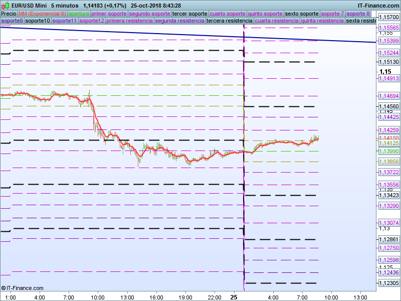The image size is (401, 301).
Task: Click the tercera resistencia legend label
Action: [229, 21]
